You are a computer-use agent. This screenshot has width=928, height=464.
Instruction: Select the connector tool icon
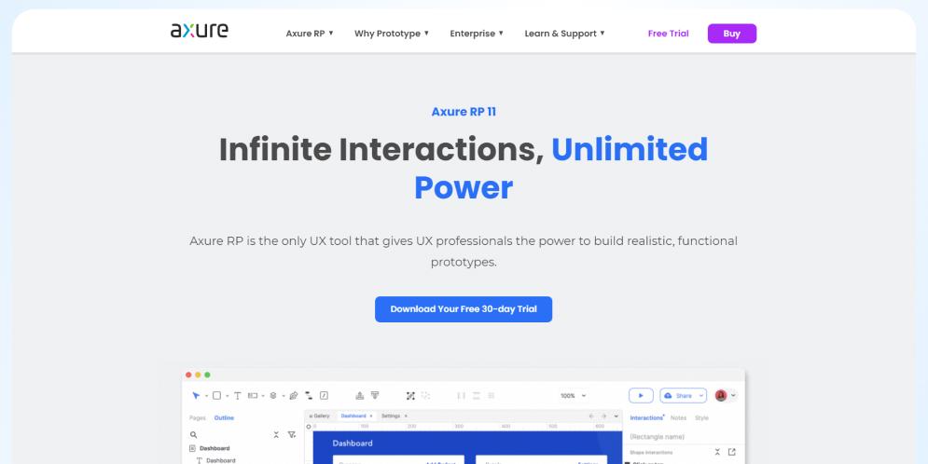309,395
